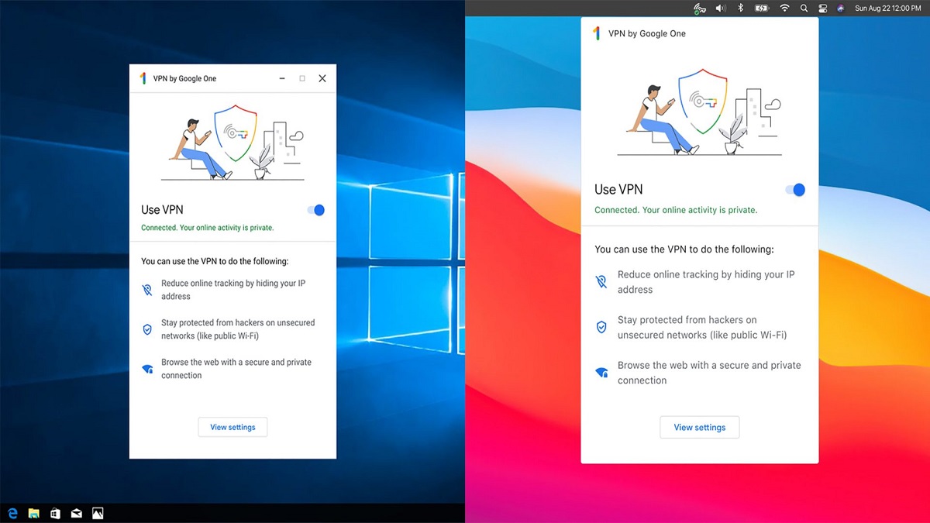Click the 'Use VPN' label in the Windows window

point(162,210)
